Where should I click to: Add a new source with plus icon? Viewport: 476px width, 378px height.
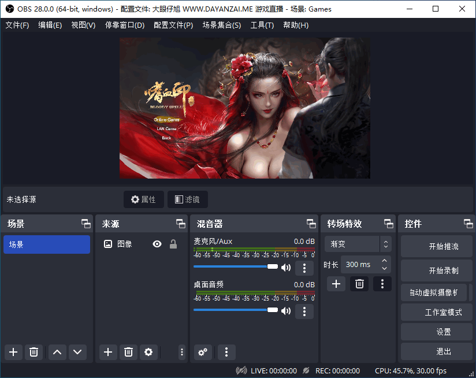click(107, 352)
